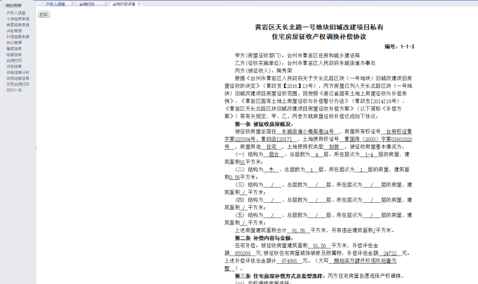Click the 丙方(被征收人) line
478x284 pixels.
[x=263, y=70]
